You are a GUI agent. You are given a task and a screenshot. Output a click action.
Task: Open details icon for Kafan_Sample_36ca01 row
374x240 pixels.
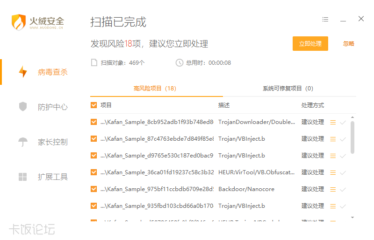333,172
